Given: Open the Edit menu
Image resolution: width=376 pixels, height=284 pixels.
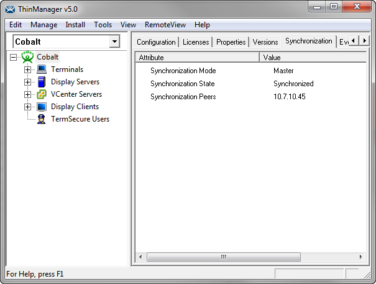Looking at the screenshot, I should pos(16,25).
